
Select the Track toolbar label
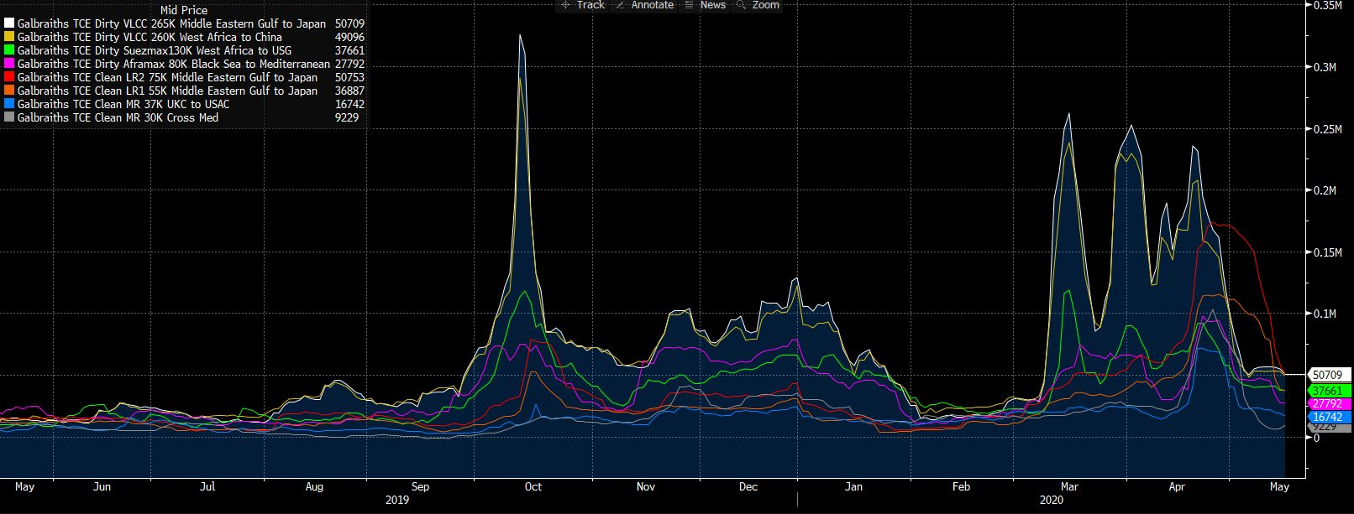click(x=590, y=5)
